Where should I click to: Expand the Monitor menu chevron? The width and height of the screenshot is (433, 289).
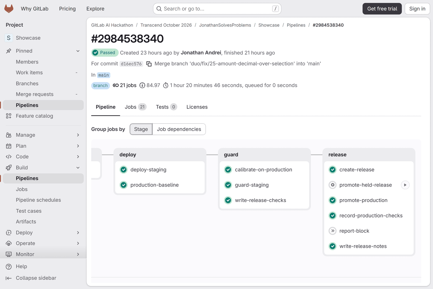78,254
